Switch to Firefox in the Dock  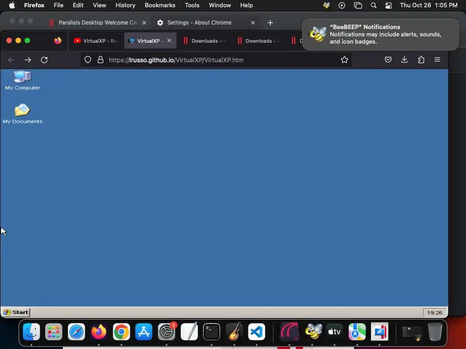[99, 331]
